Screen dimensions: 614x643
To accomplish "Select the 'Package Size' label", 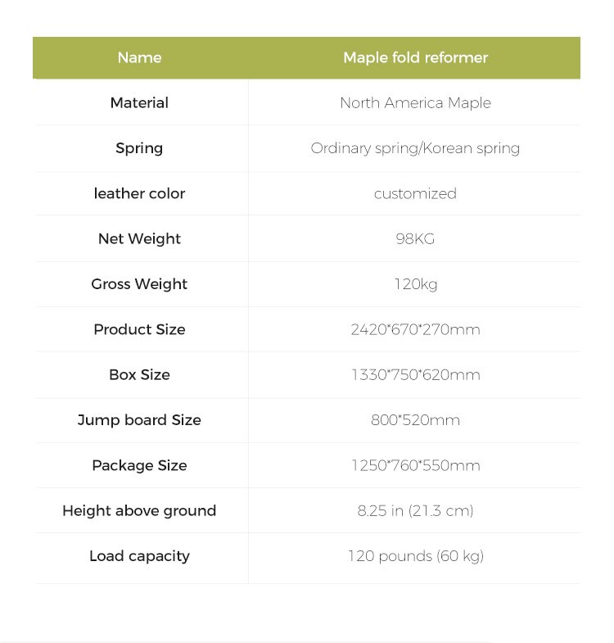I will 139,465.
